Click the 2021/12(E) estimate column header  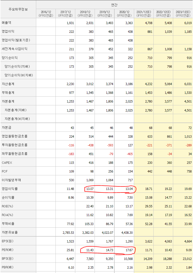click(144, 14)
